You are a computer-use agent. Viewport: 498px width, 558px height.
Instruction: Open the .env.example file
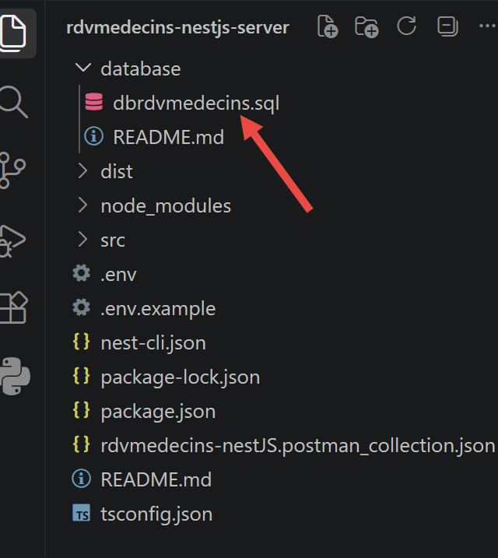pos(158,308)
